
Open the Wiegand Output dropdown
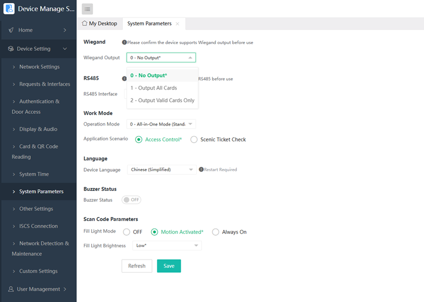(x=161, y=58)
